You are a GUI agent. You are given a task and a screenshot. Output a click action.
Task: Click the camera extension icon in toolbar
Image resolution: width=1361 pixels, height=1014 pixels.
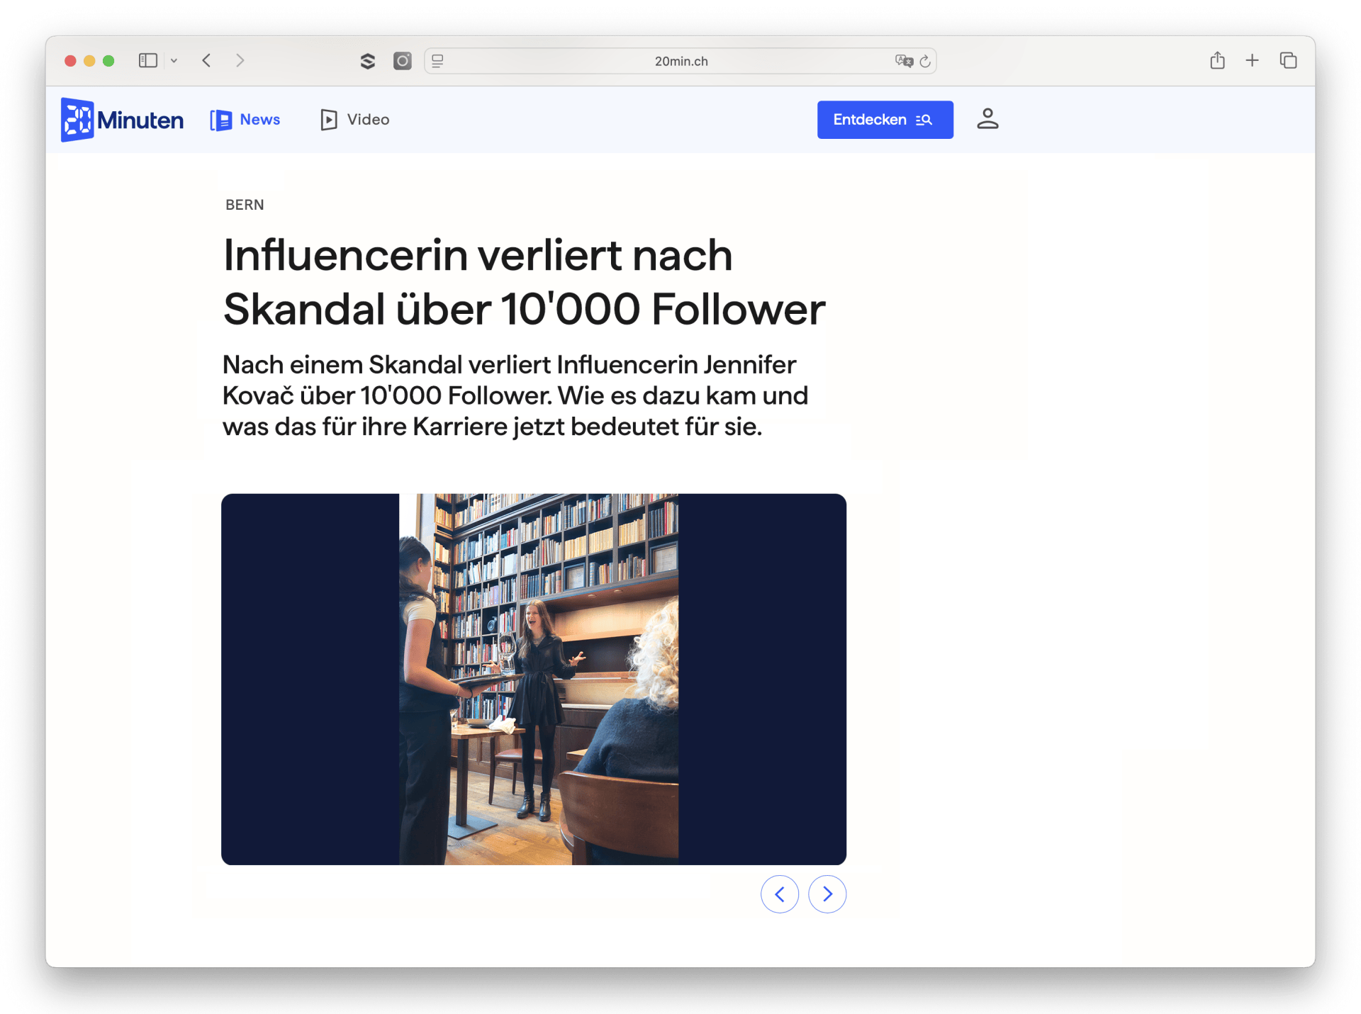pos(402,61)
